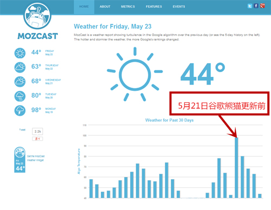Click the Tweet link
Screen dimensions: 271x210
[x=22, y=130]
